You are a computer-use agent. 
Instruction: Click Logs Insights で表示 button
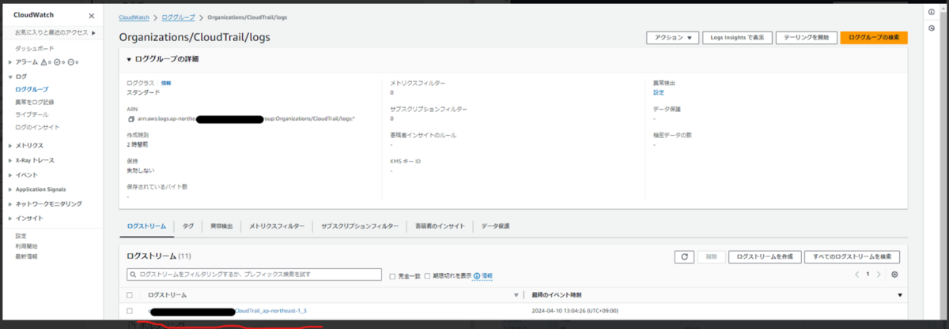coord(735,37)
